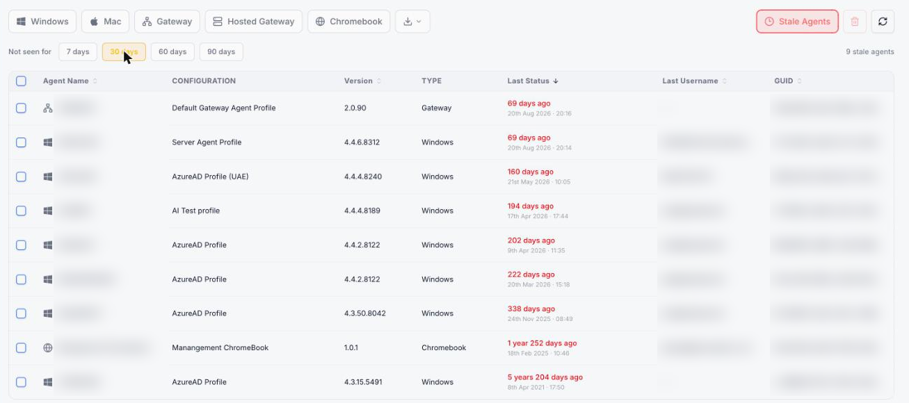Image resolution: width=909 pixels, height=403 pixels.
Task: Select the Server Agent Profile row checkbox
Action: [21, 142]
